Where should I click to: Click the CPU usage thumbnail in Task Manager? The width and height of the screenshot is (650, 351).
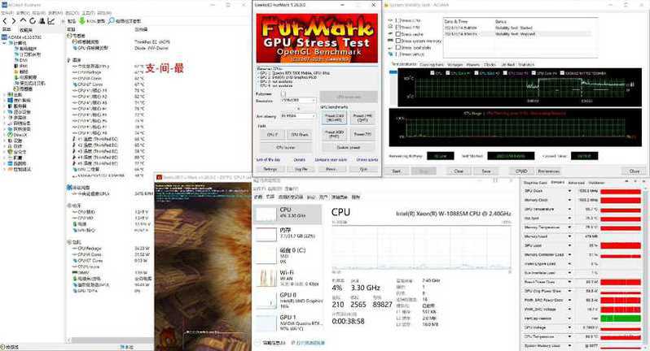point(266,214)
